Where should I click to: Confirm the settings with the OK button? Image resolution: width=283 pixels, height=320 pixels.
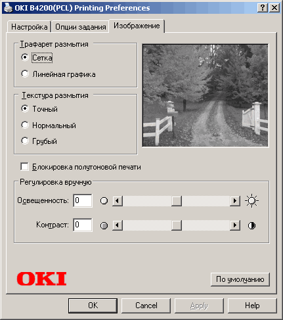click(93, 306)
